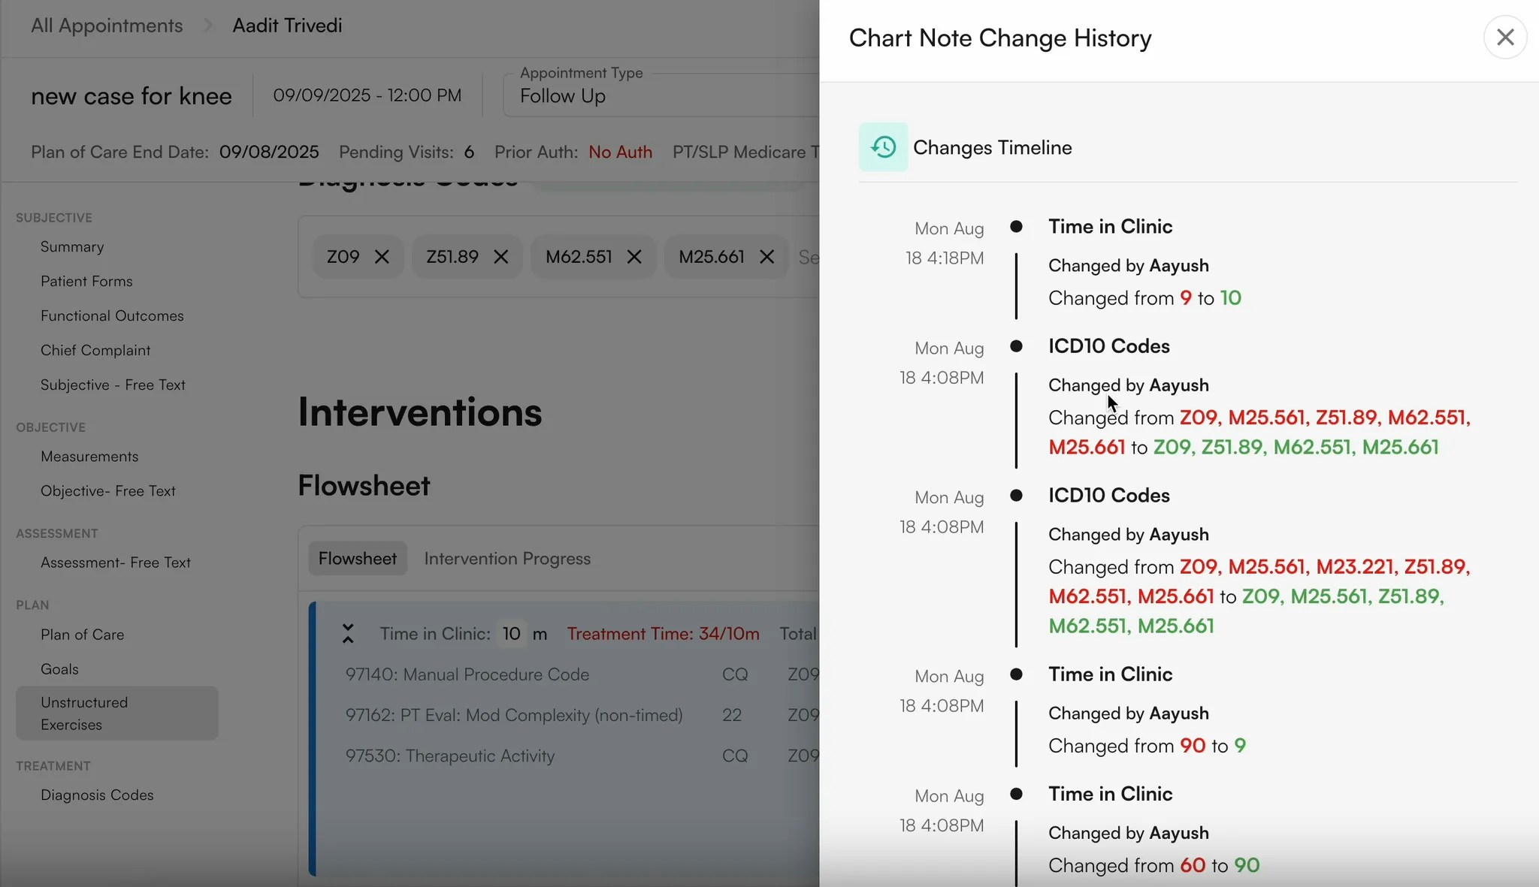Remove the Z09 diagnosis code chip
1539x887 pixels.
coord(382,256)
